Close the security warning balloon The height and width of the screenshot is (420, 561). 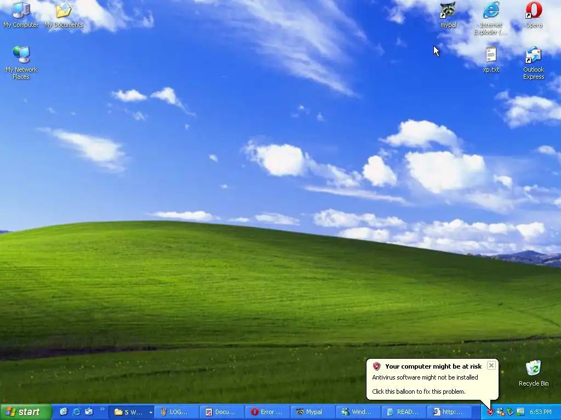point(491,365)
